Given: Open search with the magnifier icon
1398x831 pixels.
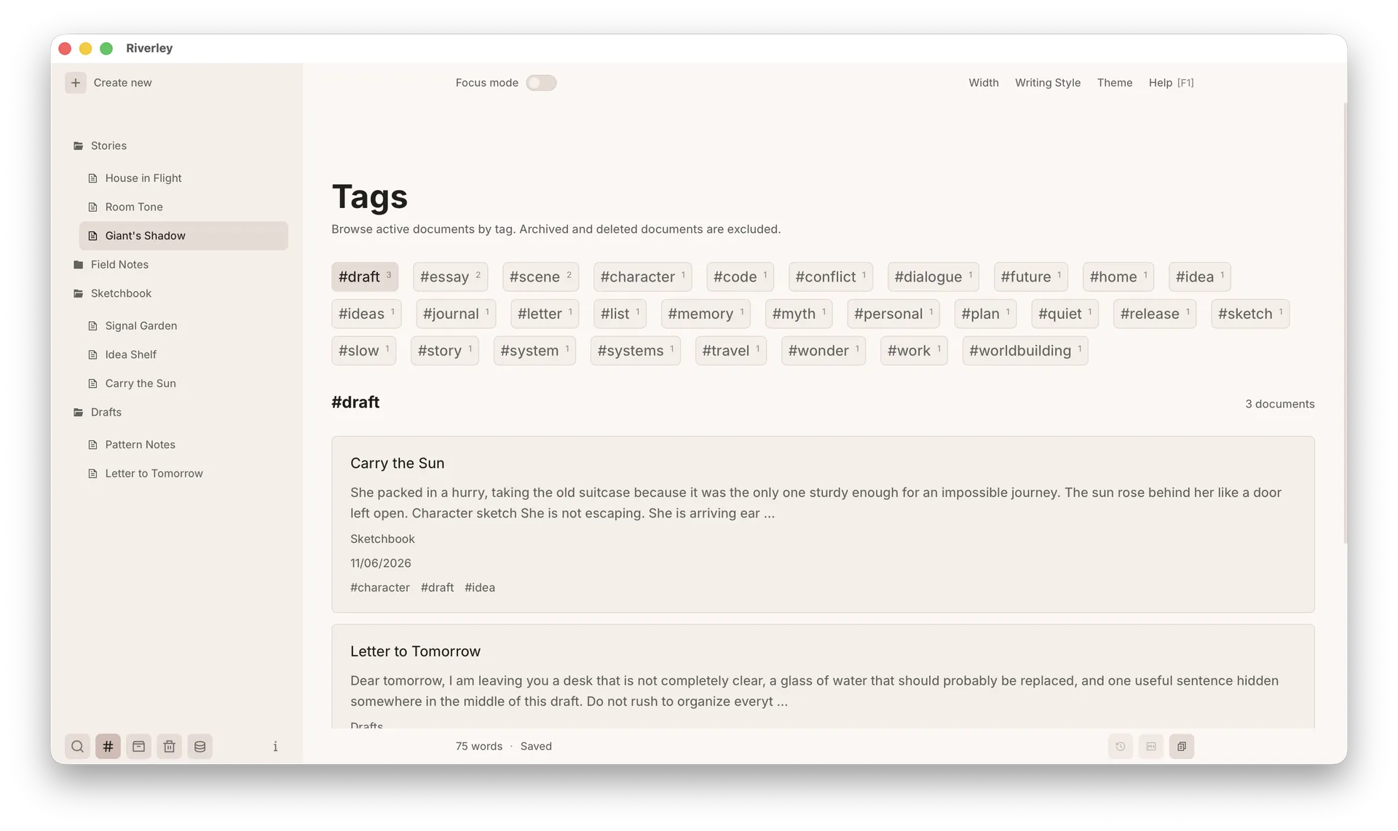Looking at the screenshot, I should point(77,747).
